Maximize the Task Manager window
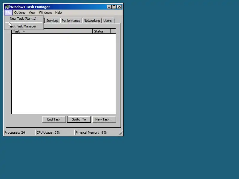239x179 pixels. point(114,7)
